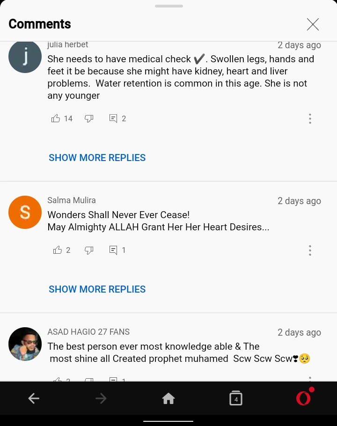Go back using browser back arrow
Viewport: 337px width, 426px height.
[x=34, y=398]
